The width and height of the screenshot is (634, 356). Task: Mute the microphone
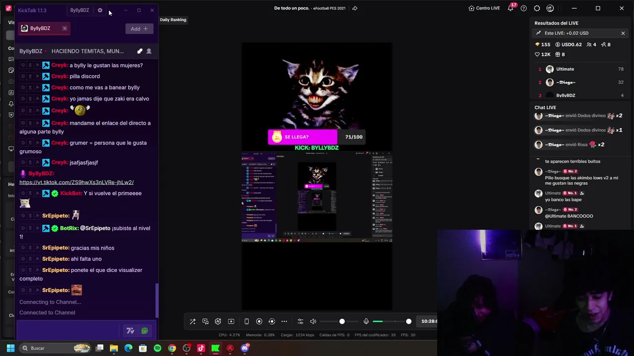tap(366, 321)
